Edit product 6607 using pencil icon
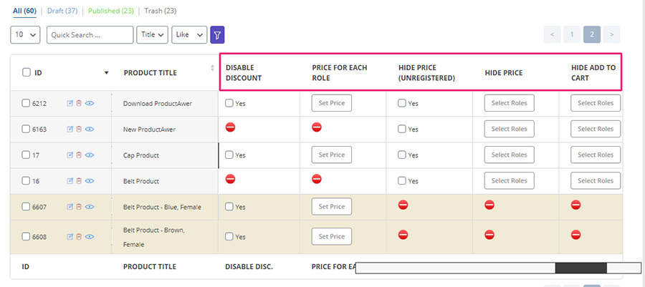The width and height of the screenshot is (645, 287). coord(70,207)
